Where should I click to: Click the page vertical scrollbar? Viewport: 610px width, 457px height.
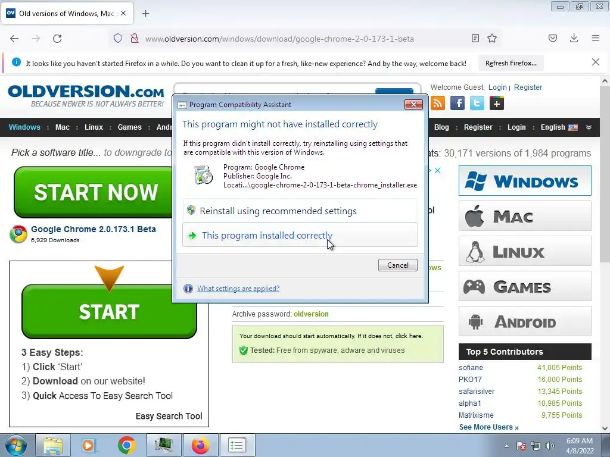(x=605, y=175)
